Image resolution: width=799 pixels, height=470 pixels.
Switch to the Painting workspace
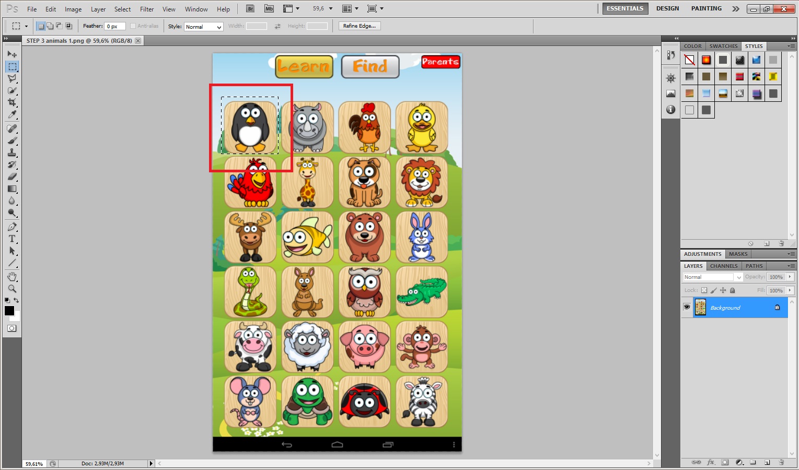tap(707, 8)
